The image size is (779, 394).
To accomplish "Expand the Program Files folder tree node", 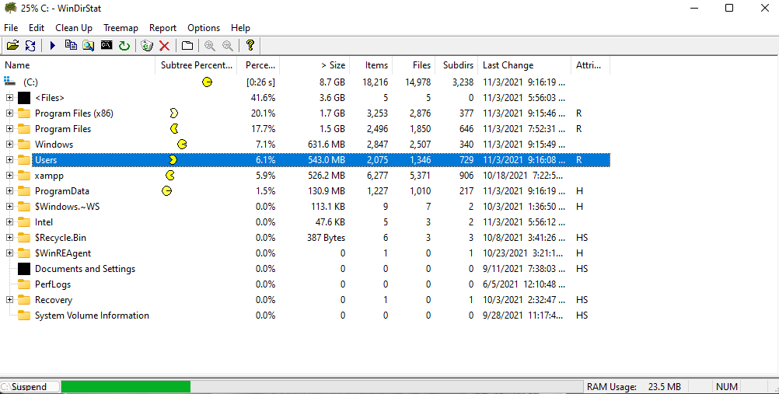I will point(9,129).
